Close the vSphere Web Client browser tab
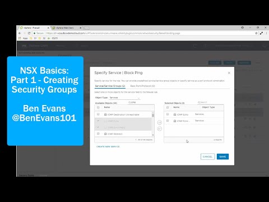The height and width of the screenshot is (202, 269). (x=81, y=27)
